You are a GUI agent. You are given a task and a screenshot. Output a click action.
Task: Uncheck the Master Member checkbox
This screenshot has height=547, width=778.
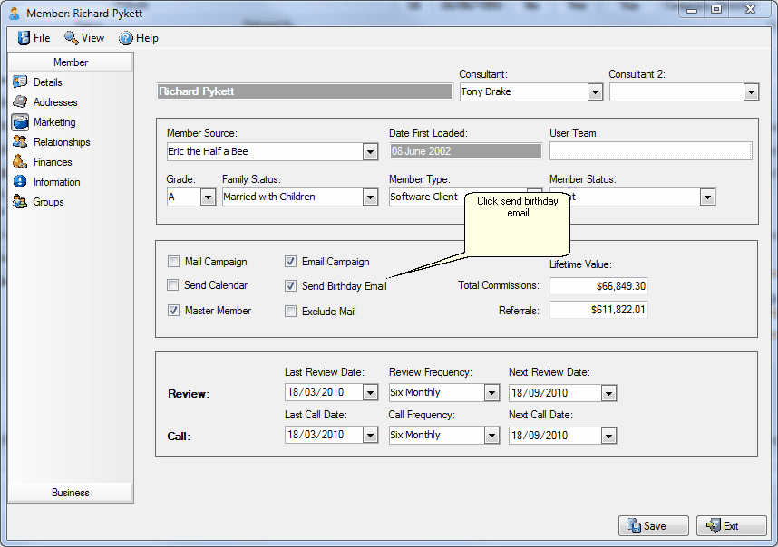pyautogui.click(x=173, y=310)
